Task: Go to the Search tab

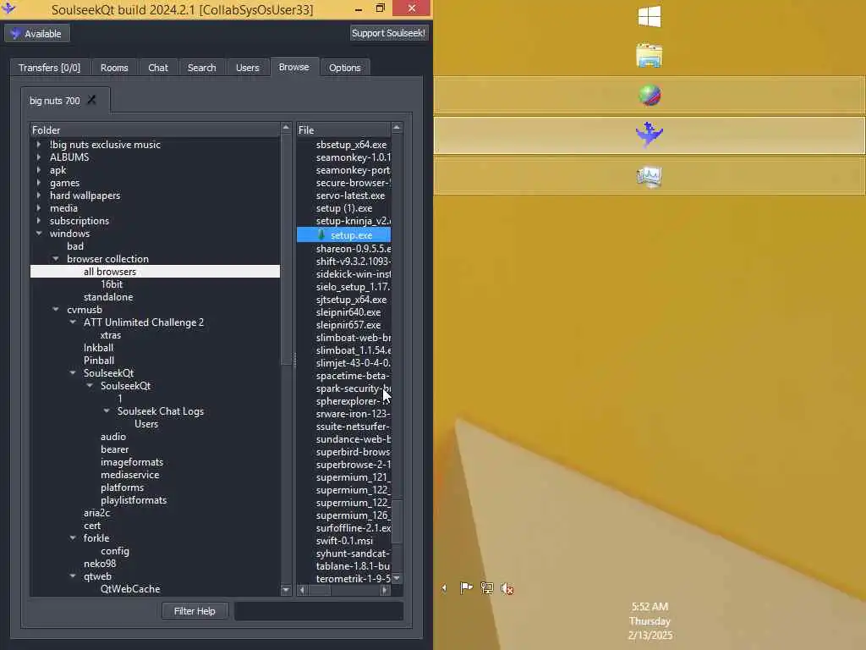Action: point(201,68)
